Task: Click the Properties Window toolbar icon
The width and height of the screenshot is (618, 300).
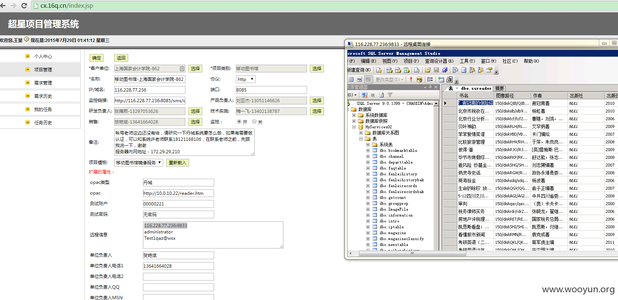Action: click(489, 70)
